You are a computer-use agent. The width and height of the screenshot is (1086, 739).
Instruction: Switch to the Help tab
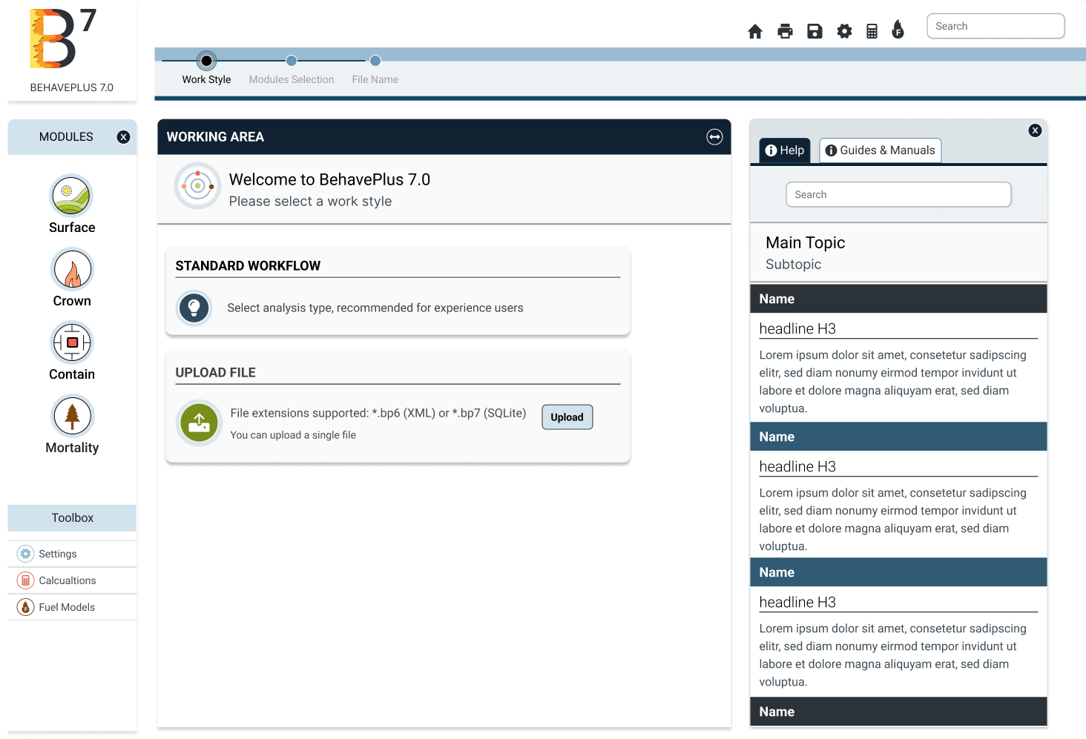[x=785, y=150]
